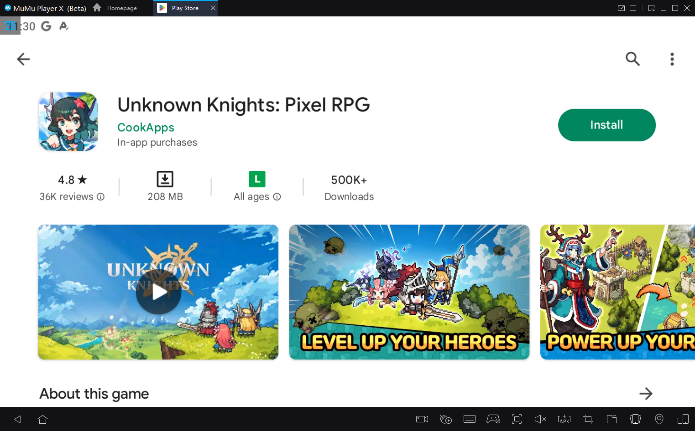Expand the About this game section
The width and height of the screenshot is (695, 431).
(x=646, y=394)
